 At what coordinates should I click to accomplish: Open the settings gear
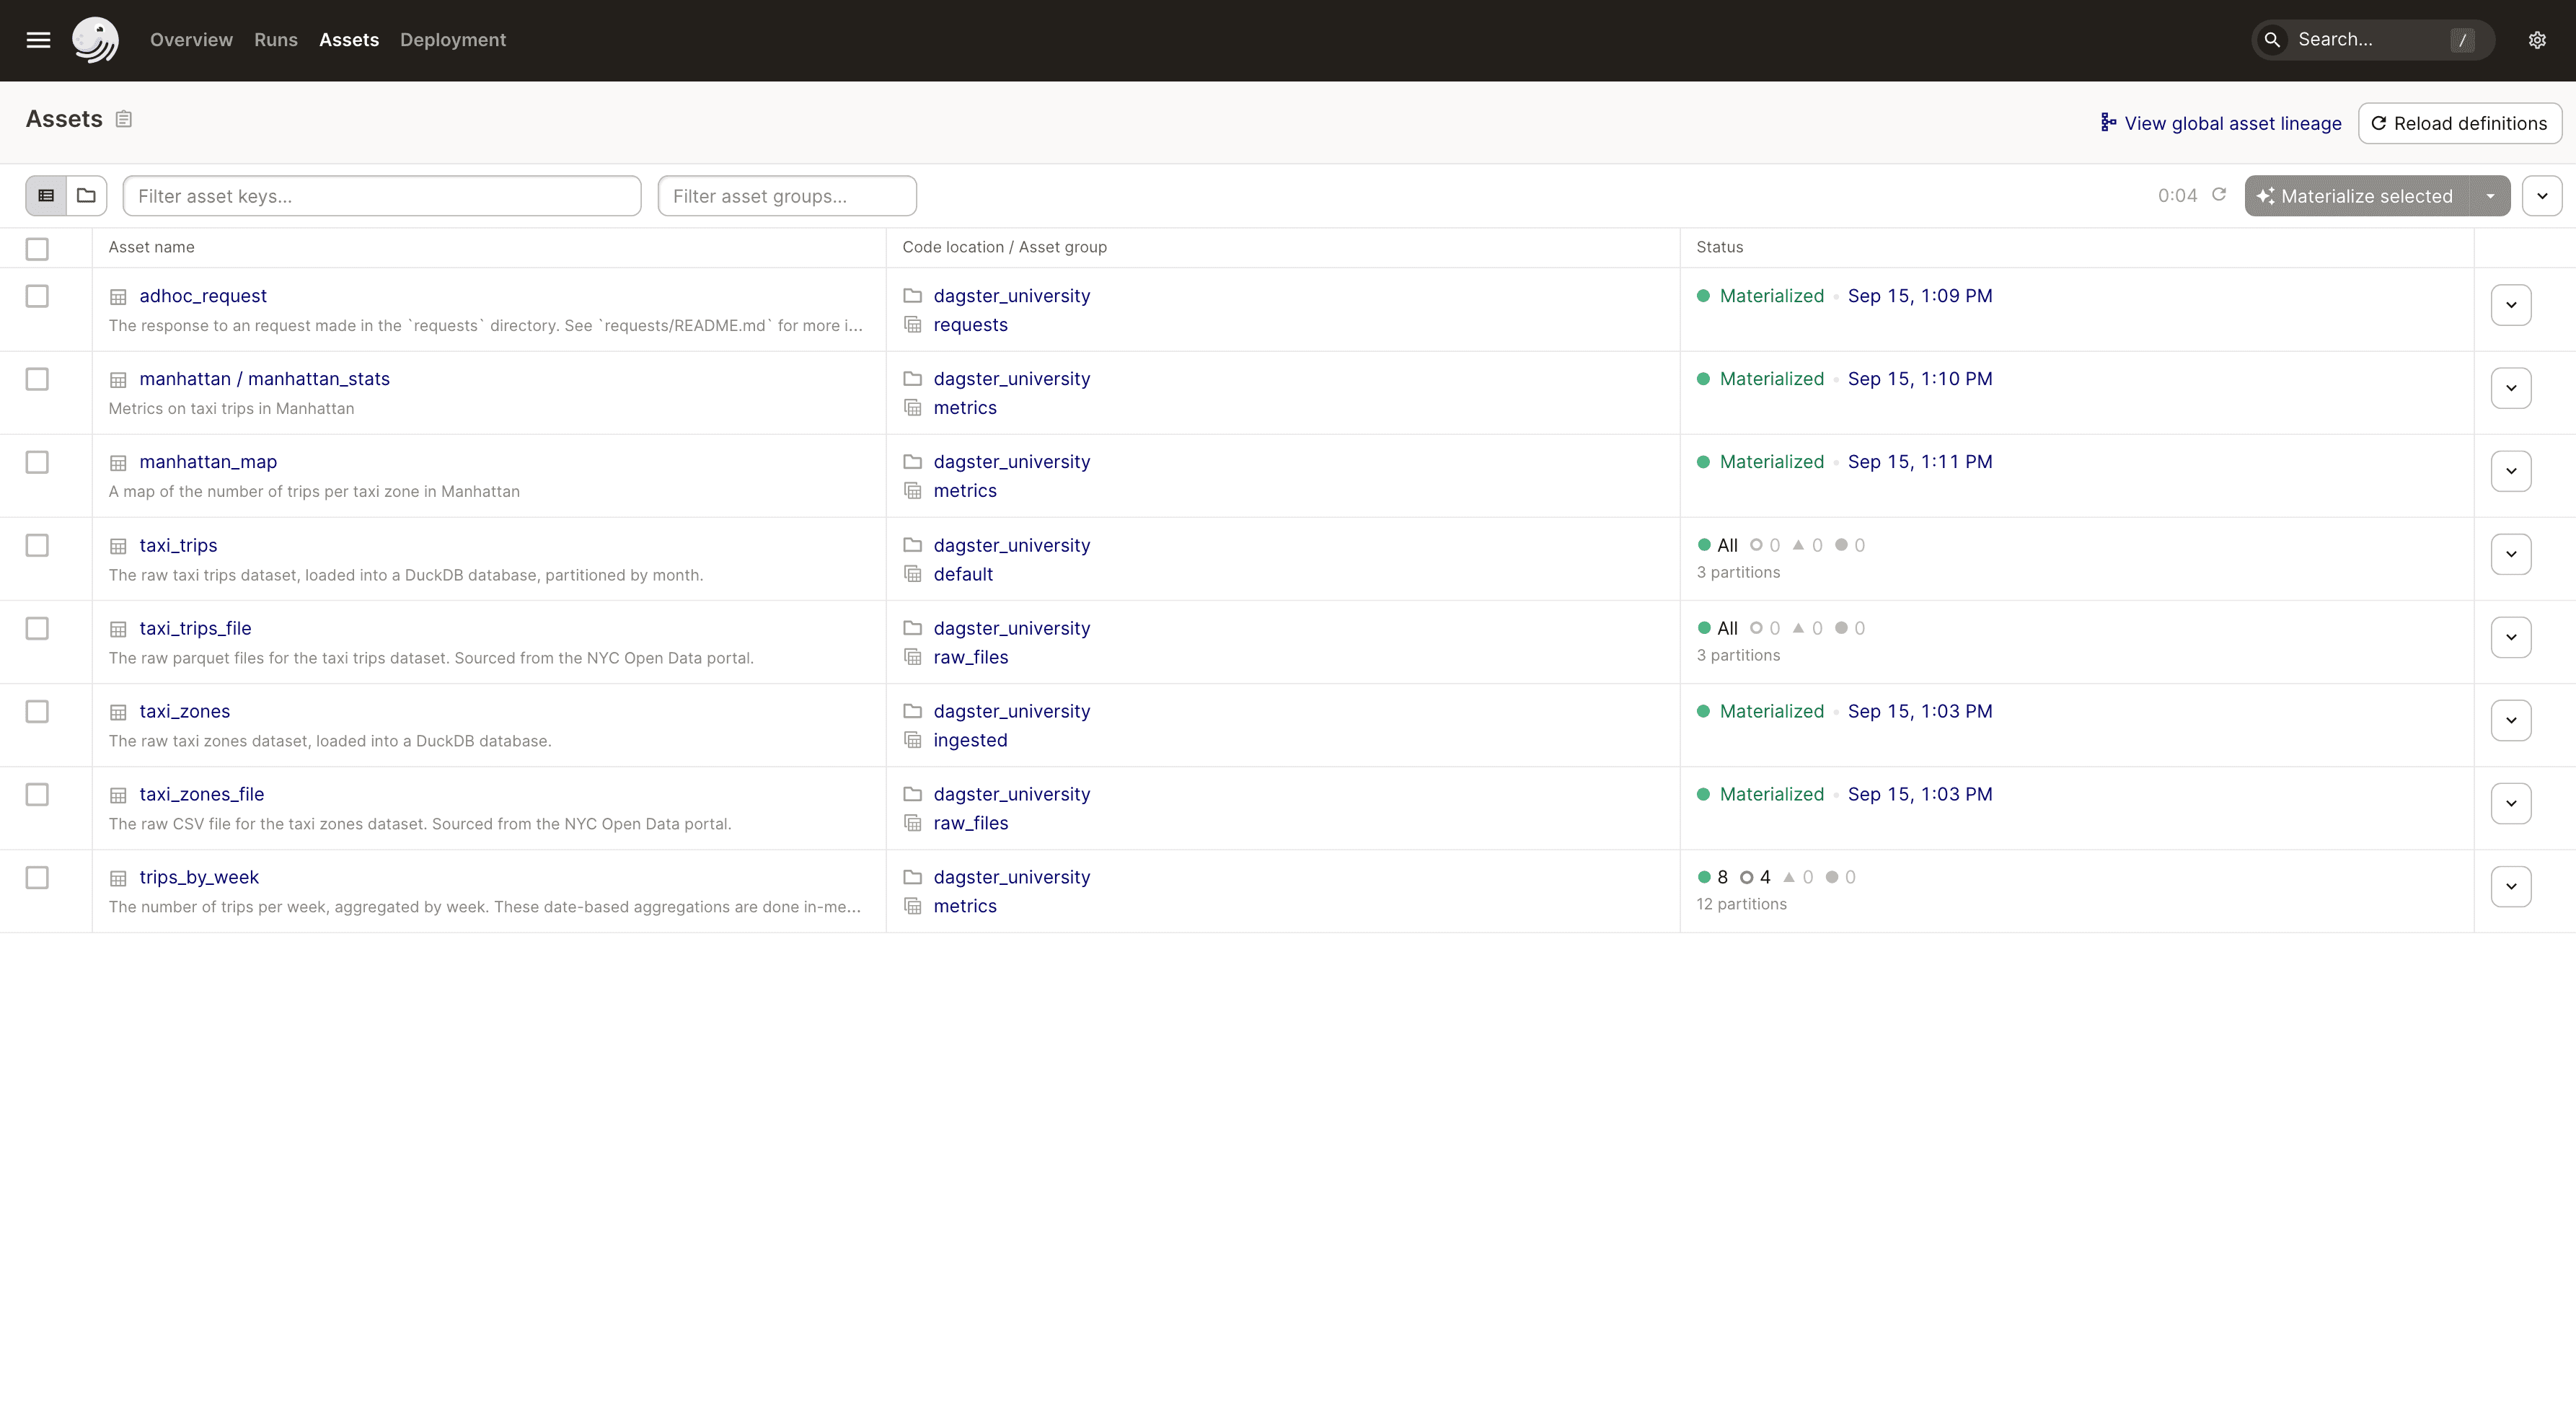[x=2537, y=40]
